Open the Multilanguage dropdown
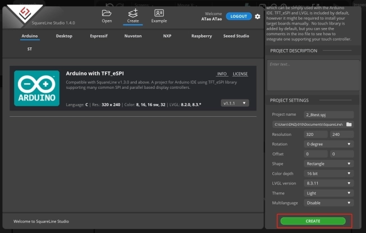Image resolution: width=366 pixels, height=233 pixels. click(329, 202)
